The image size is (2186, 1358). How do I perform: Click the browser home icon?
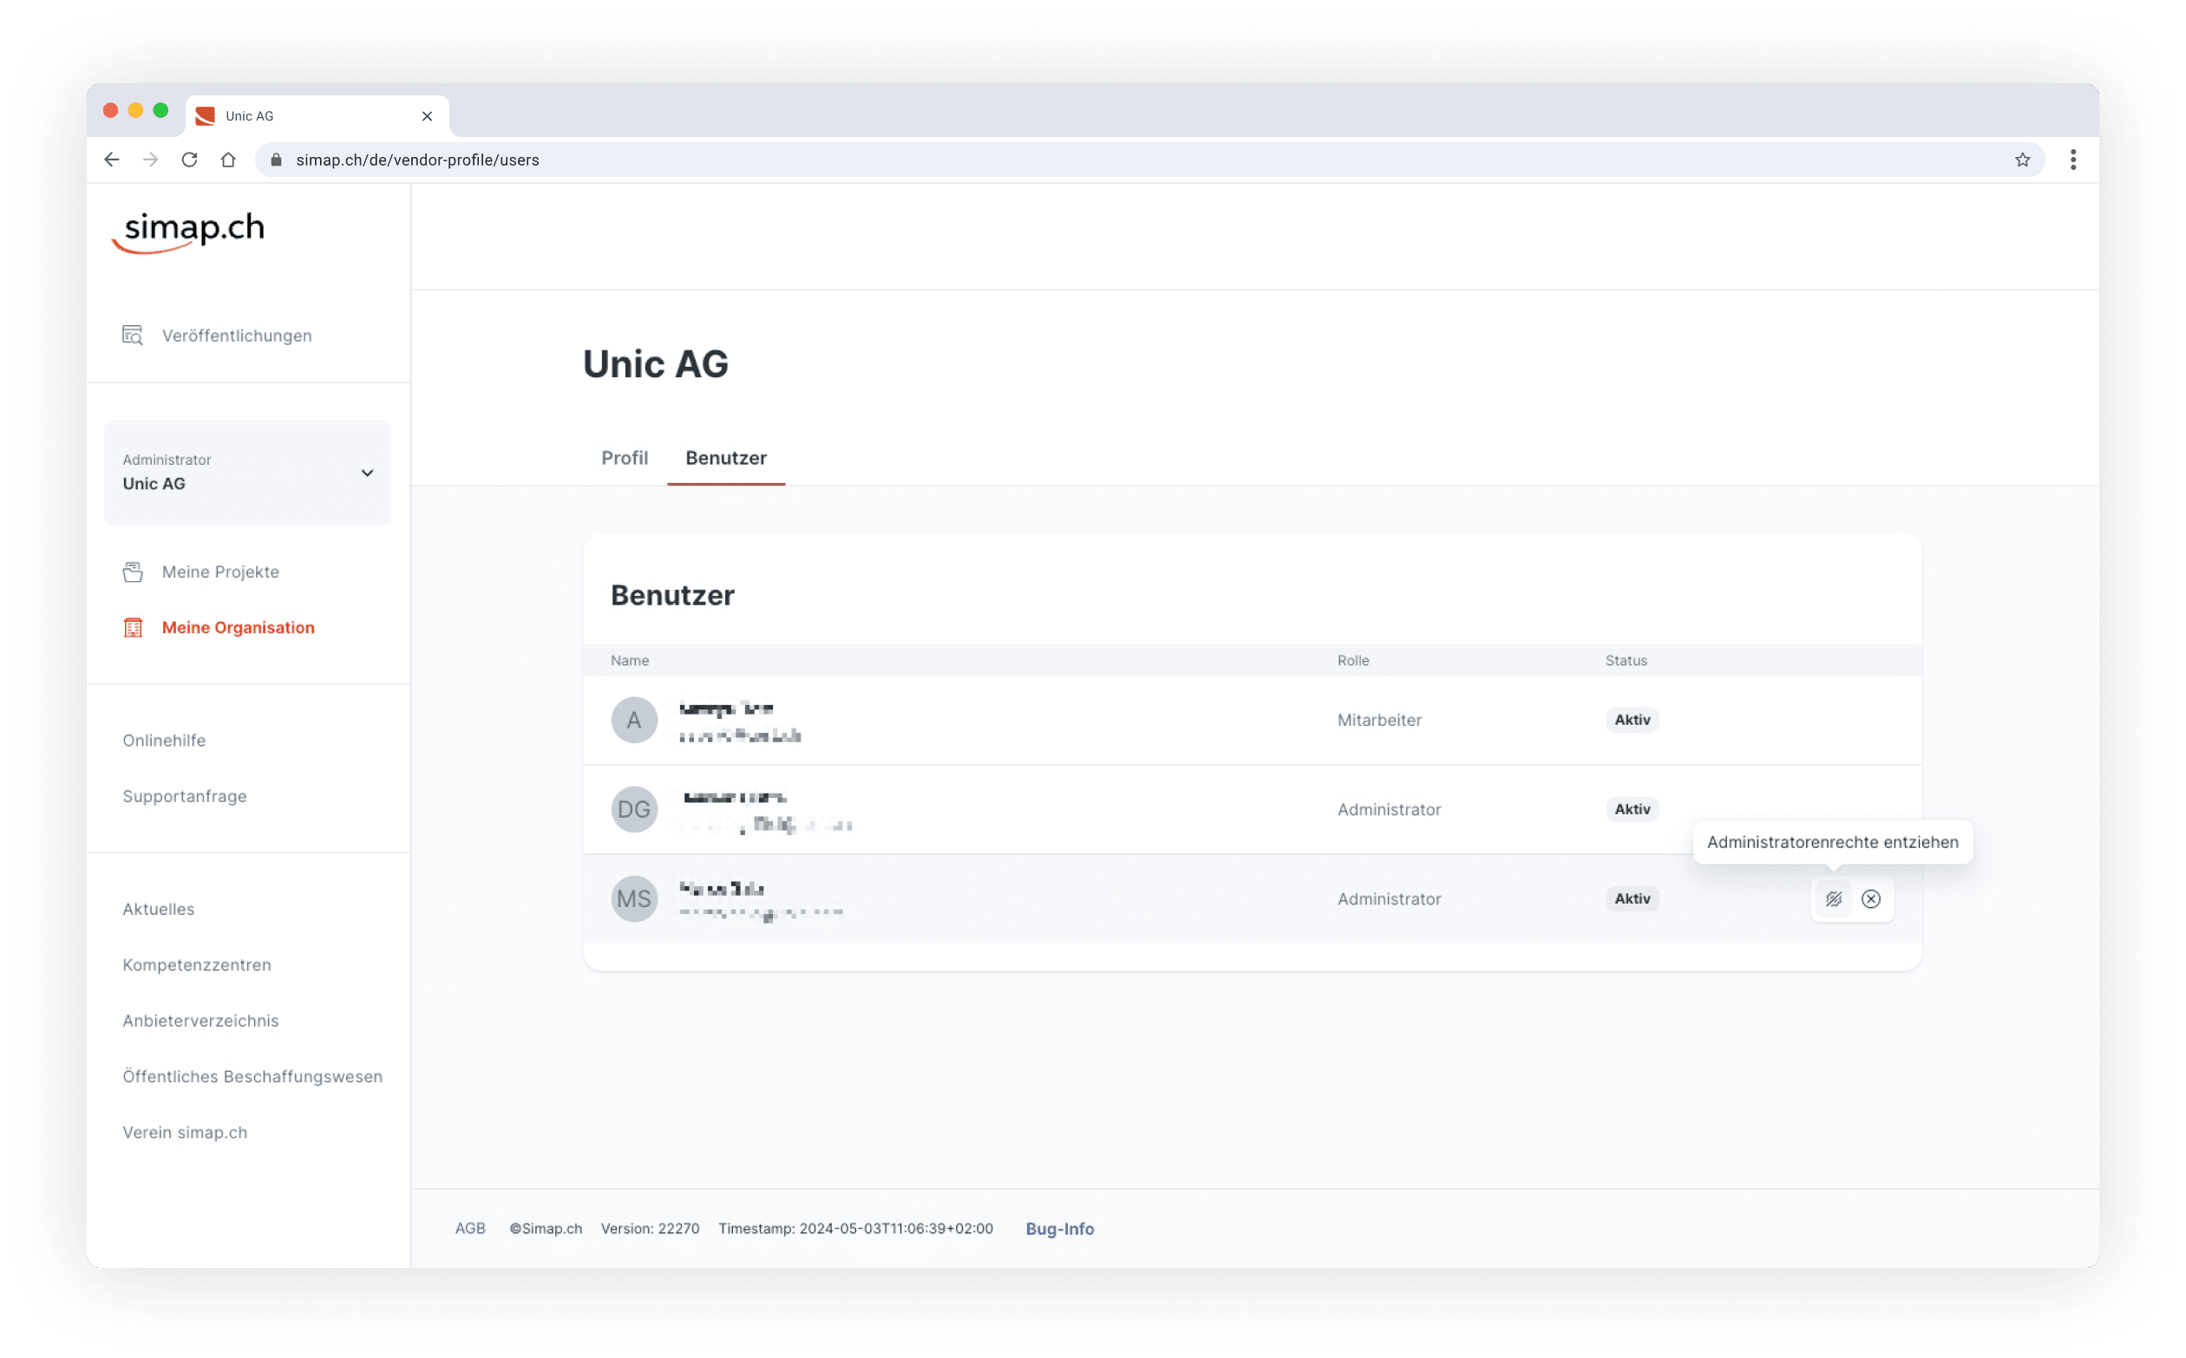coord(228,160)
